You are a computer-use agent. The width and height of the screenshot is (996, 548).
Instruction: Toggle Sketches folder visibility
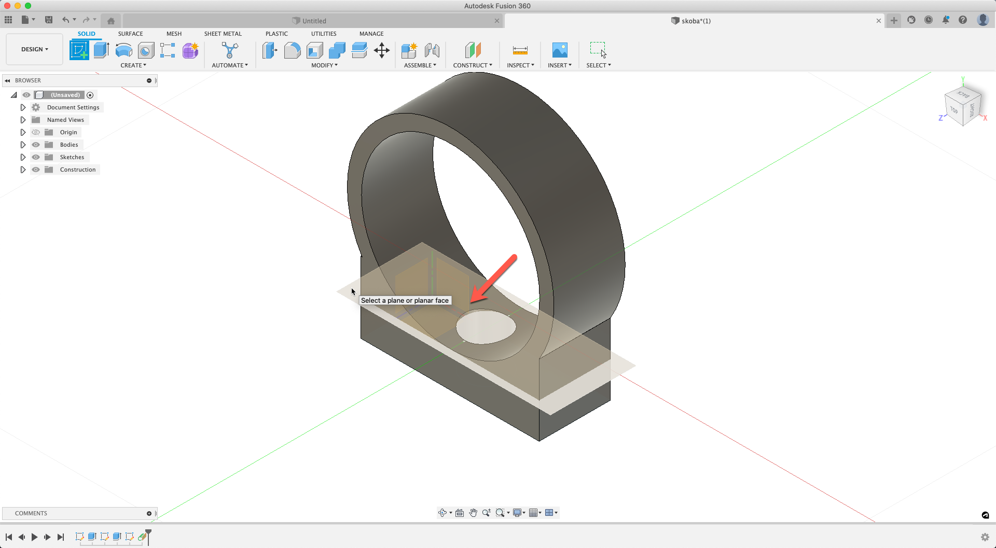pos(36,157)
